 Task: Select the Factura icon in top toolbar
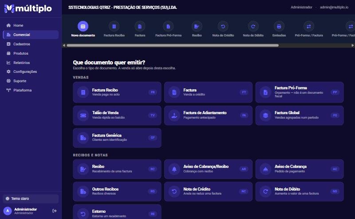click(x=140, y=27)
